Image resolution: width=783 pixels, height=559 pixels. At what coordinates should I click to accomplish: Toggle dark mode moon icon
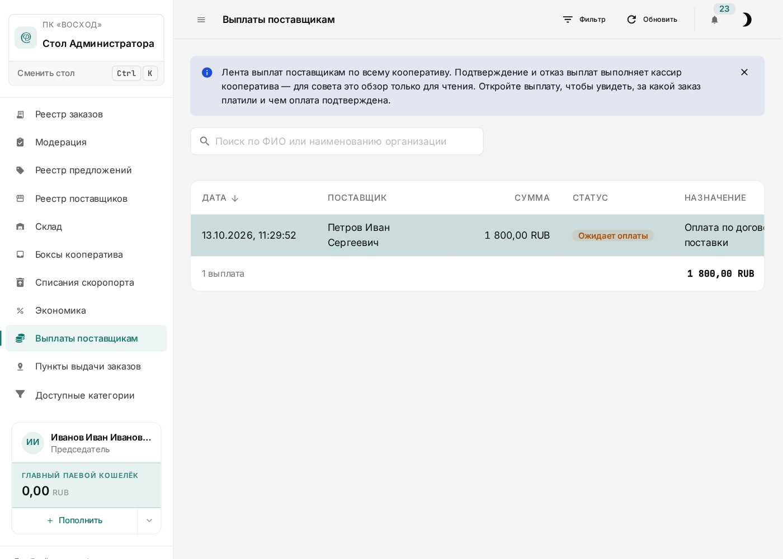[x=747, y=20]
